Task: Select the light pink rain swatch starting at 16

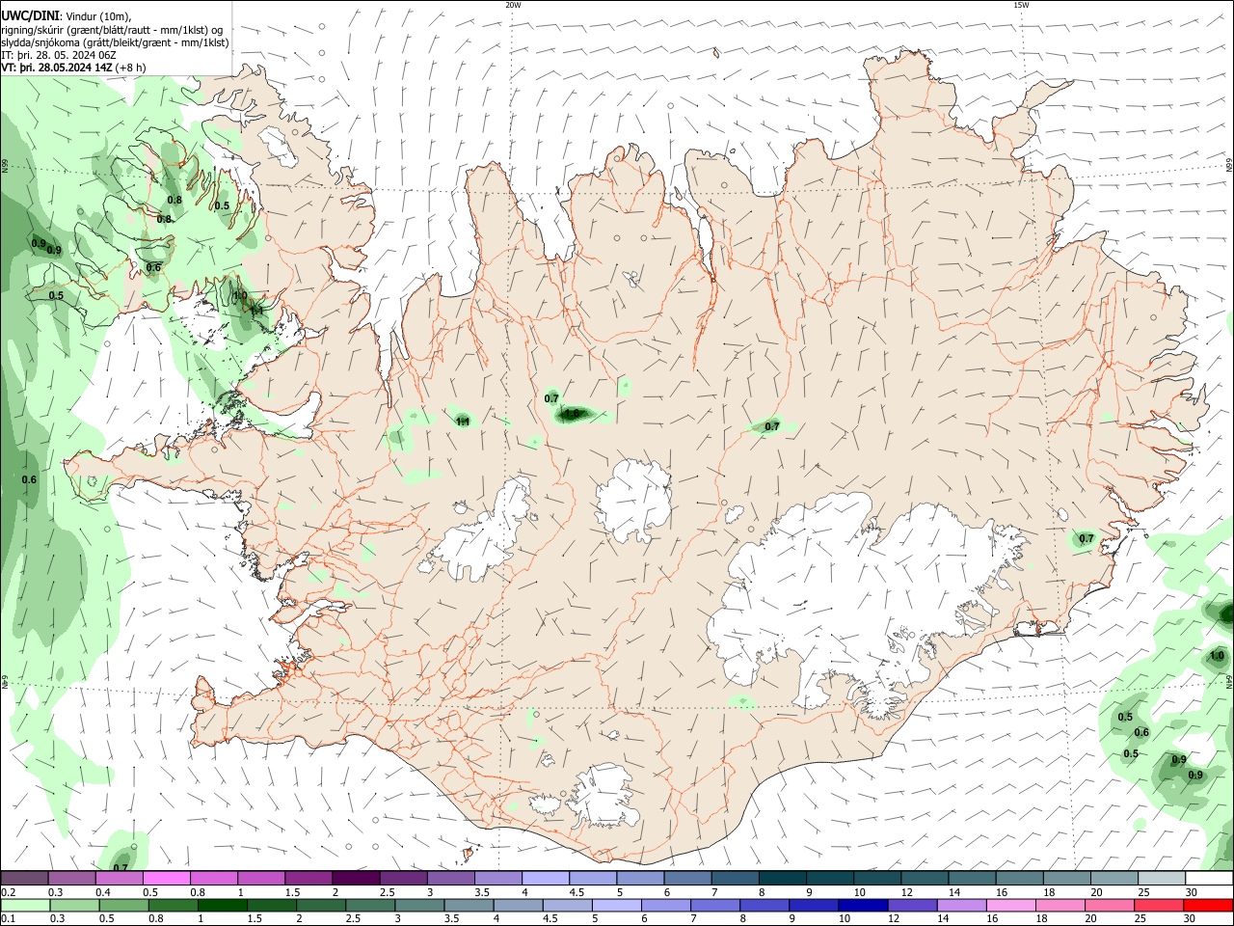Action: click(1012, 906)
